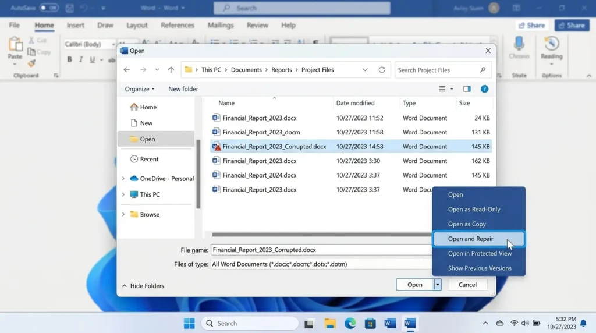Screen dimensions: 596x333
Task: Open File Explorer from the taskbar
Action: point(330,324)
